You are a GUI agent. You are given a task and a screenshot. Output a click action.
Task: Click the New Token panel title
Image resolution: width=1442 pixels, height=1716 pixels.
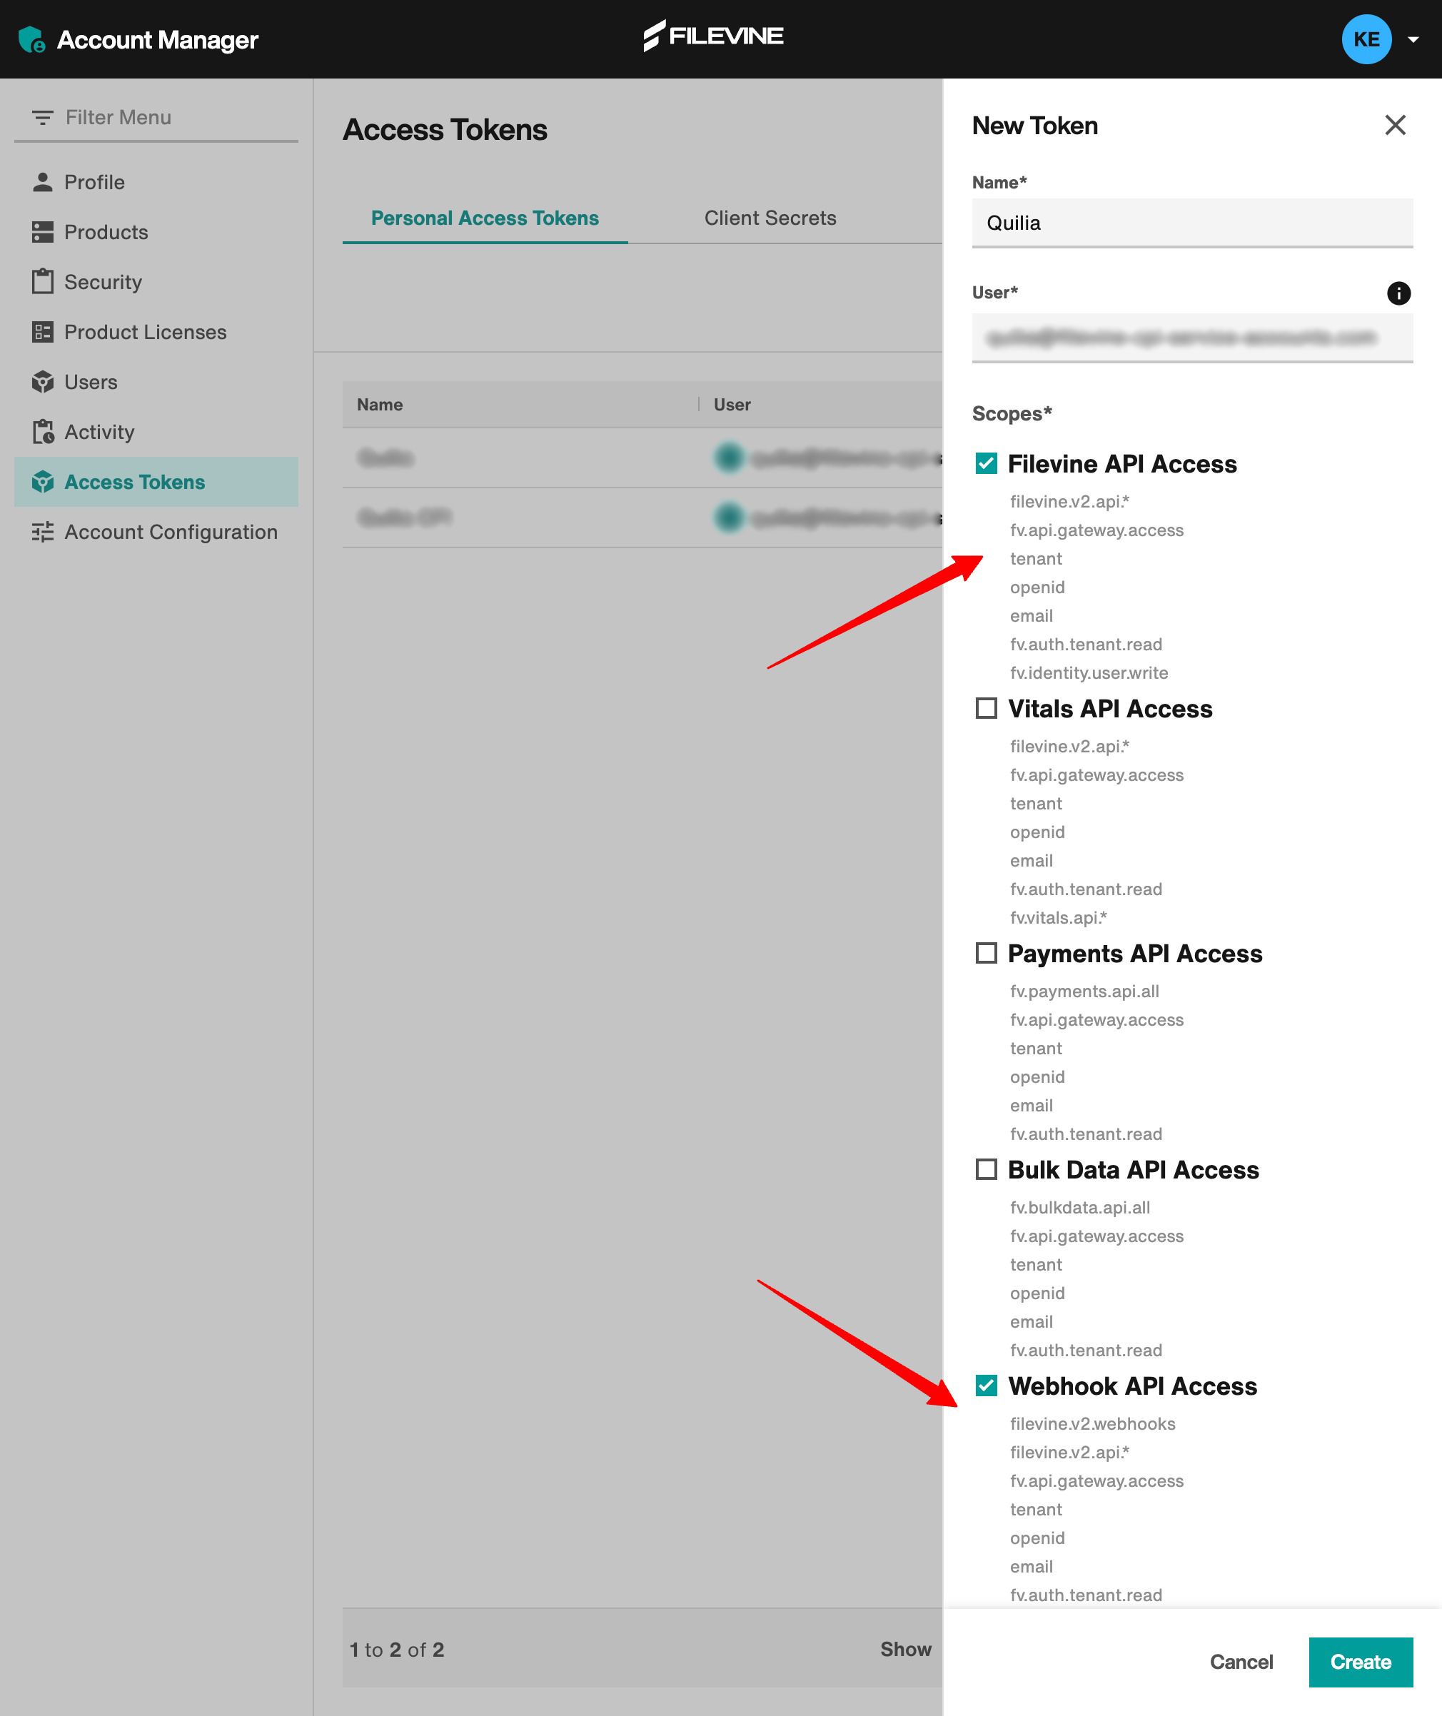(x=1034, y=126)
